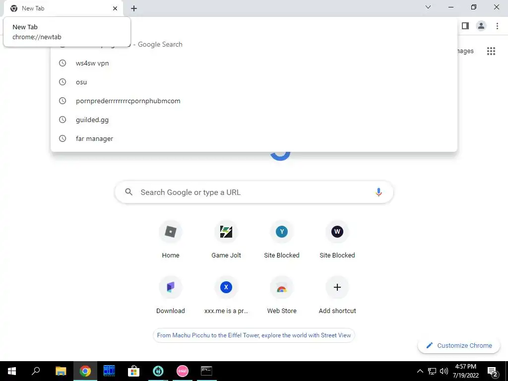Click the search magnifier in search box
This screenshot has height=381, width=508.
tap(128, 192)
